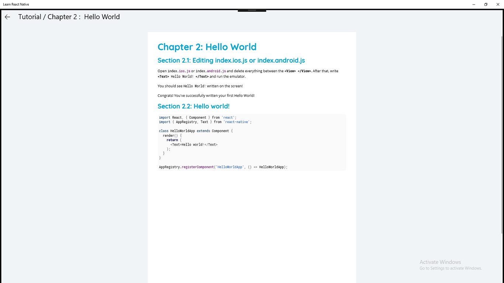
Task: Click the line "You should see Hello World!"
Action: (x=200, y=86)
